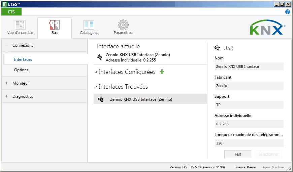This screenshot has height=172, width=293.
Task: Collapse the Connexions section
Action: click(7, 45)
